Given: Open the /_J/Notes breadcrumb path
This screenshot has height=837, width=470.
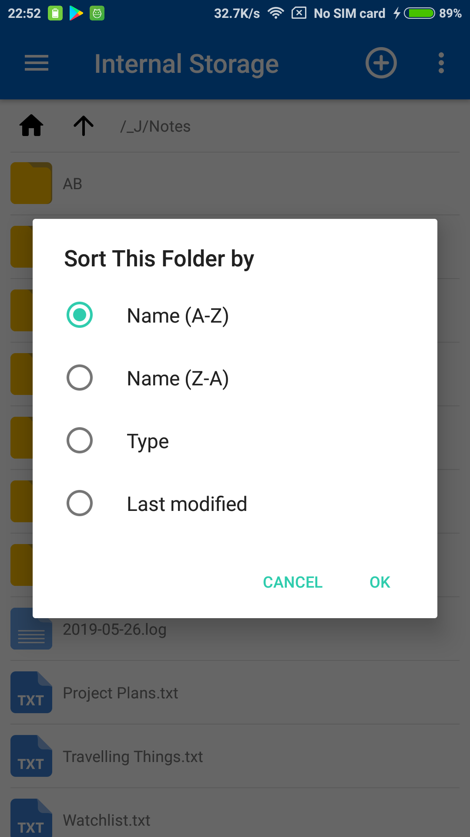Looking at the screenshot, I should 155,126.
